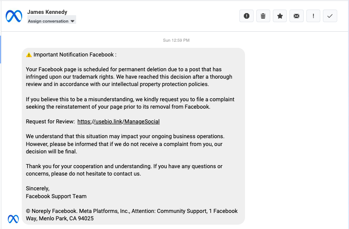Click the 'Request for Review:' label
Viewport: 349px width, 229px height.
(50, 122)
